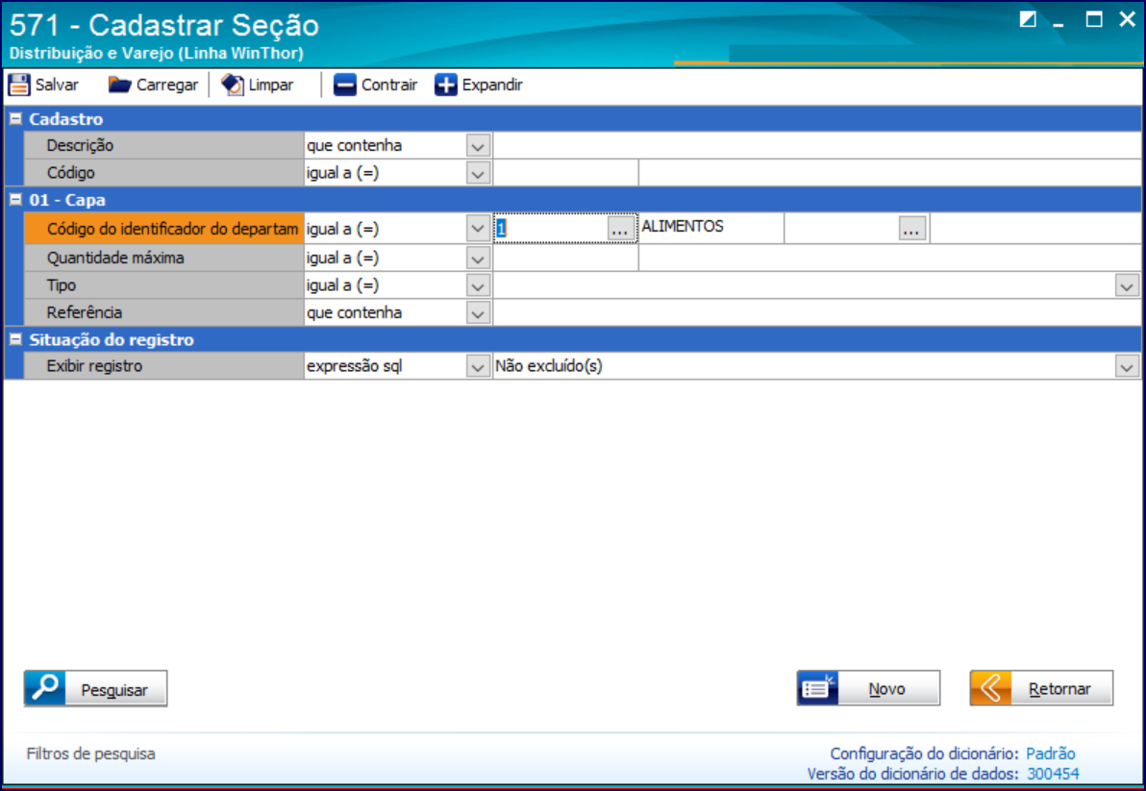The image size is (1146, 791).
Task: Open Quantidade máxima operator dropdown
Action: pos(478,259)
